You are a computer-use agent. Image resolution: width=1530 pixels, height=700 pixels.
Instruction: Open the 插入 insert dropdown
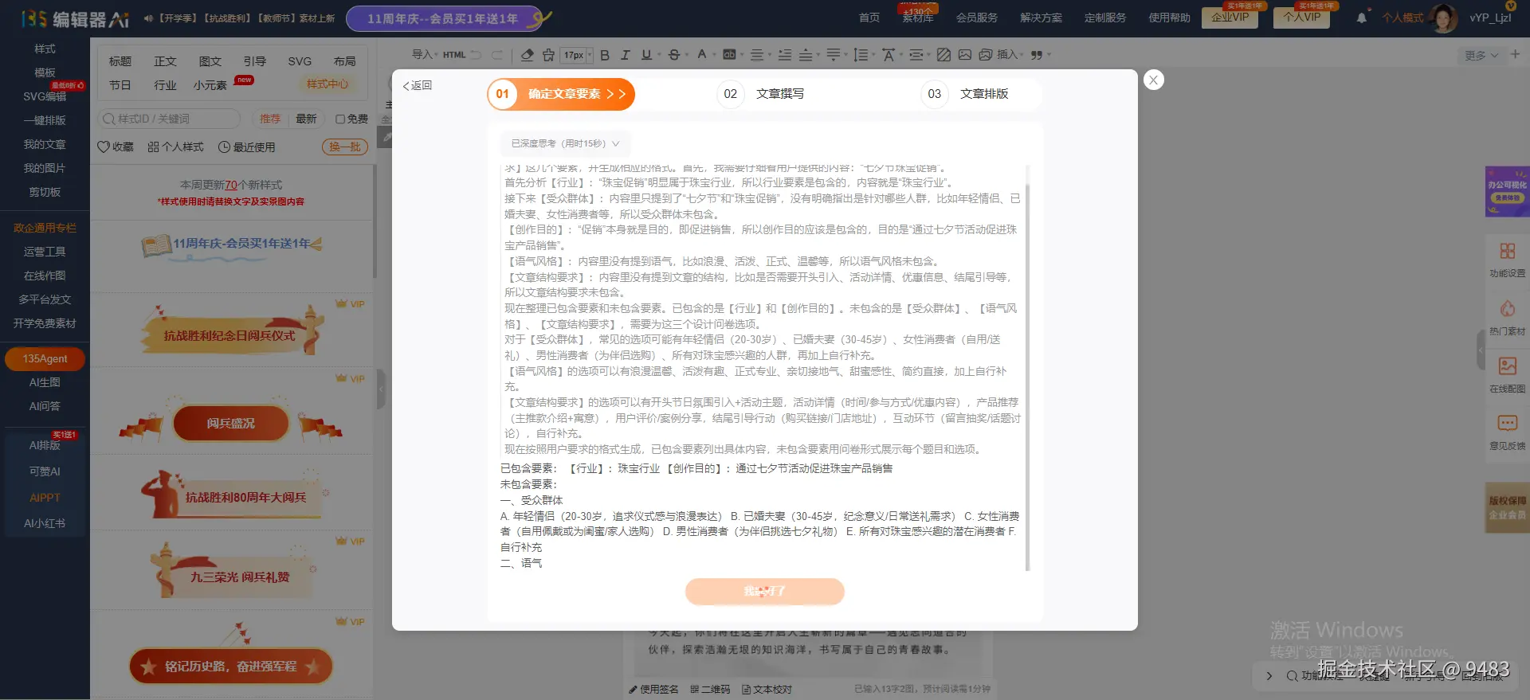coord(1010,55)
